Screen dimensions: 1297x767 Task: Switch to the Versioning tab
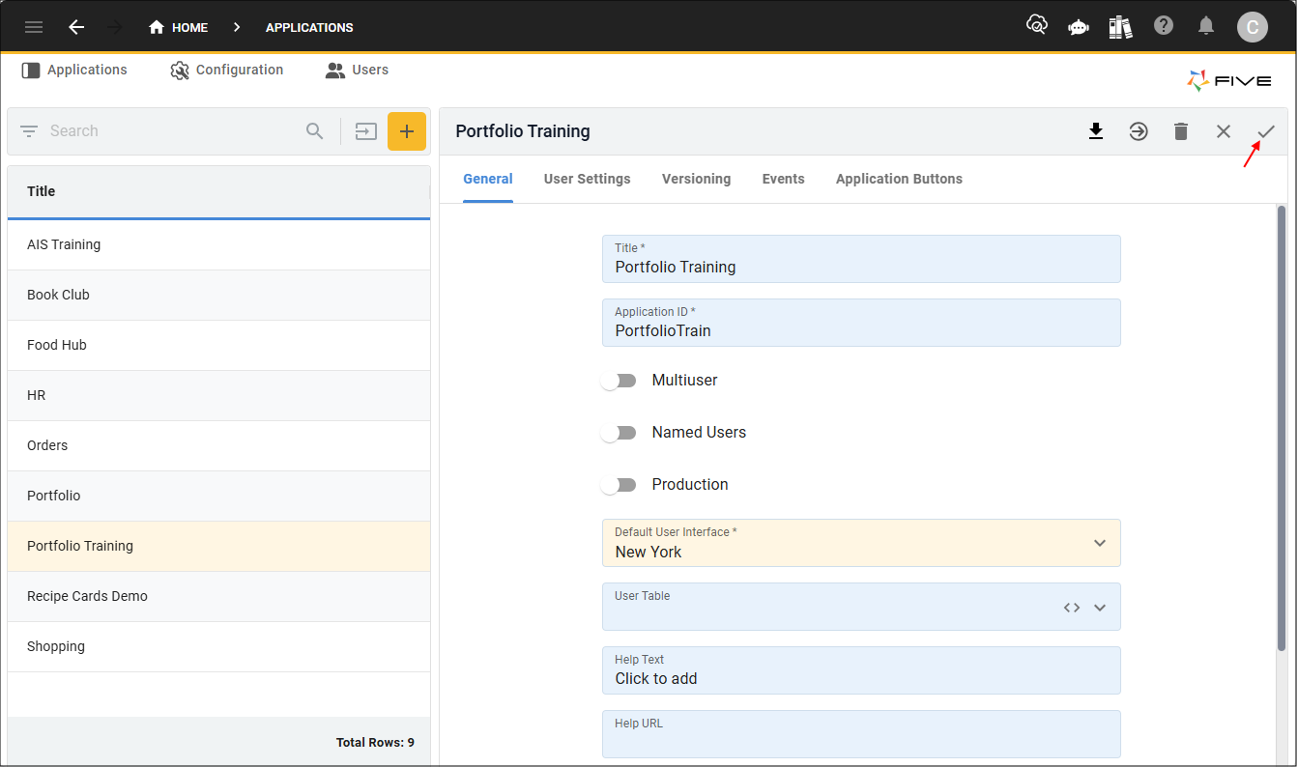[697, 179]
